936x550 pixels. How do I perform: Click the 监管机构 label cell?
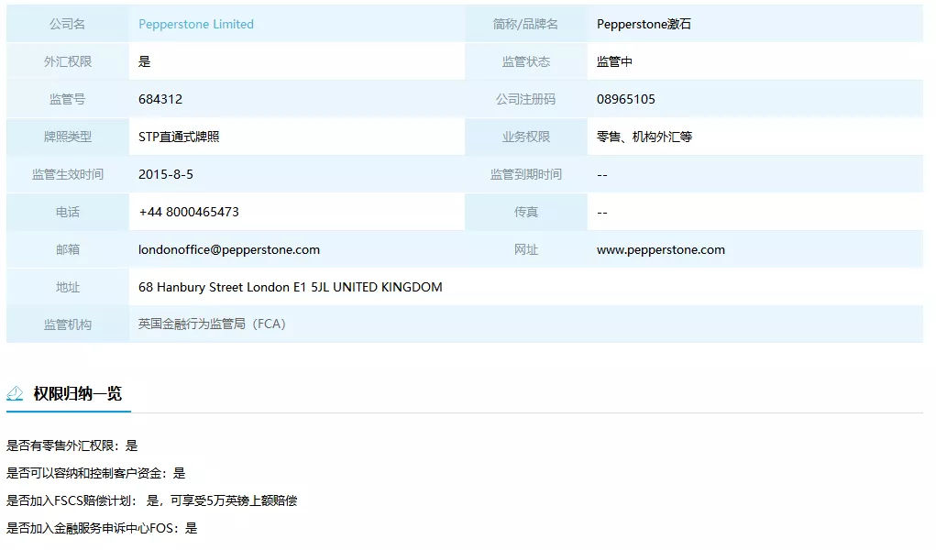tap(68, 324)
